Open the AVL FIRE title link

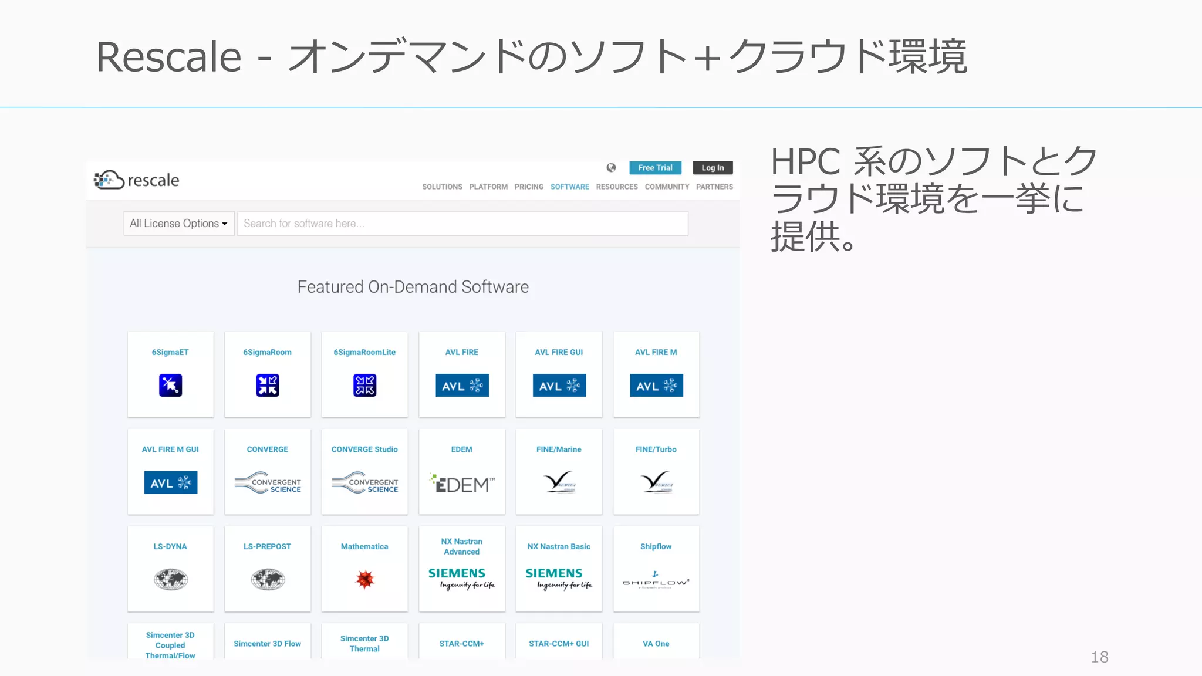click(x=462, y=352)
